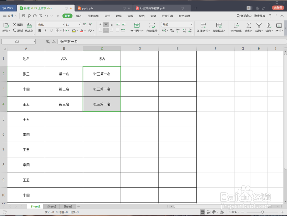
Task: Add a new sheet with plus button
Action: (x=79, y=206)
